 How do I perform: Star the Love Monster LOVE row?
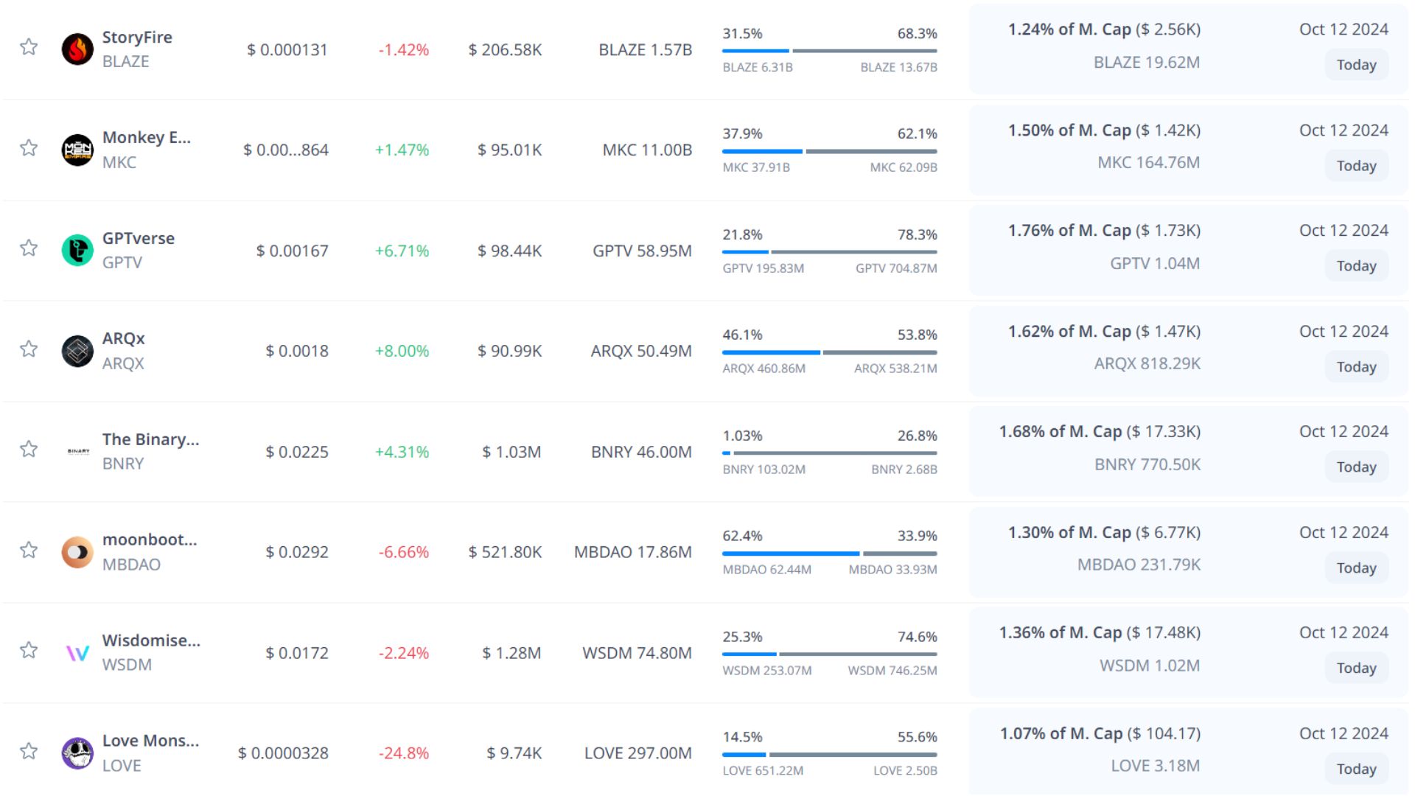[x=29, y=751]
